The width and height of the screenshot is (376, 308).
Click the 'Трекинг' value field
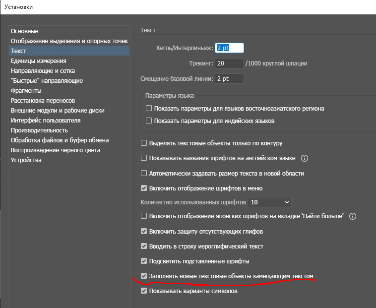[x=229, y=63]
